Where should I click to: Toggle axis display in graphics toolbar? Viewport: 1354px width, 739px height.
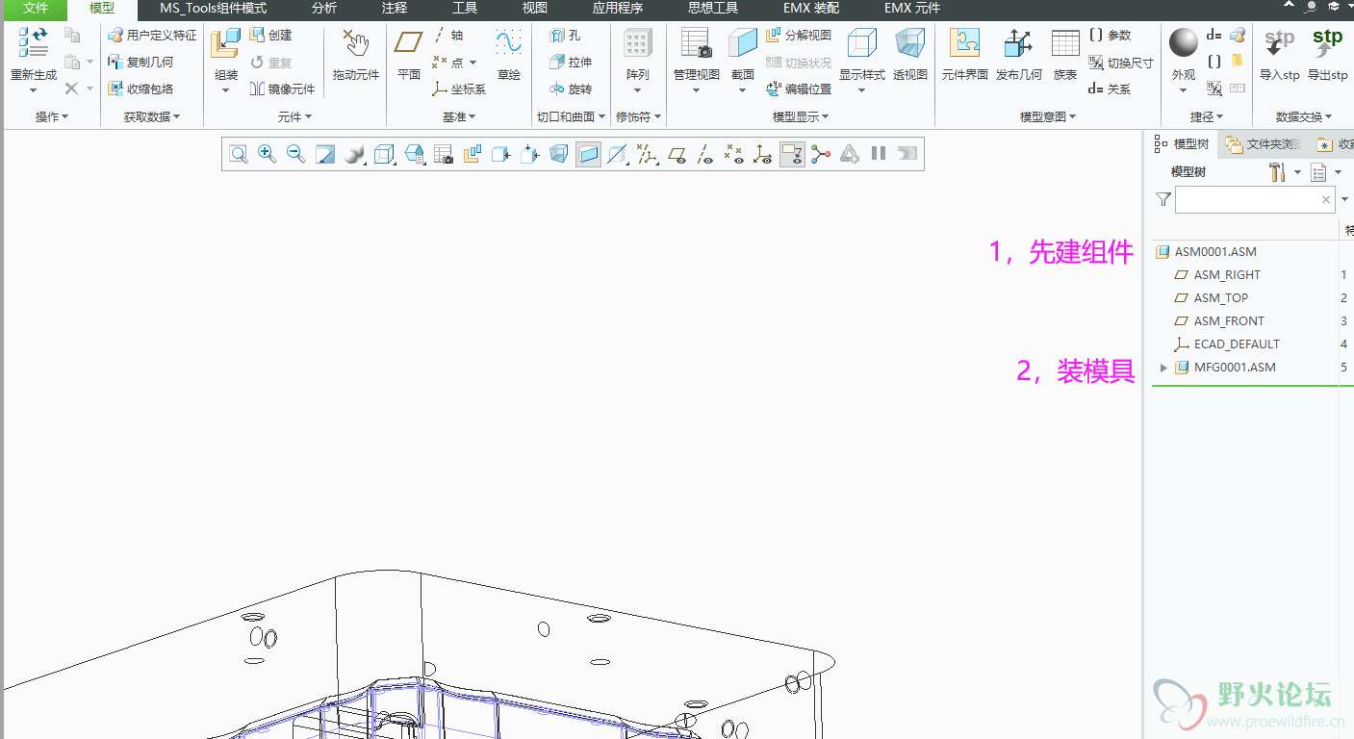[x=704, y=154]
